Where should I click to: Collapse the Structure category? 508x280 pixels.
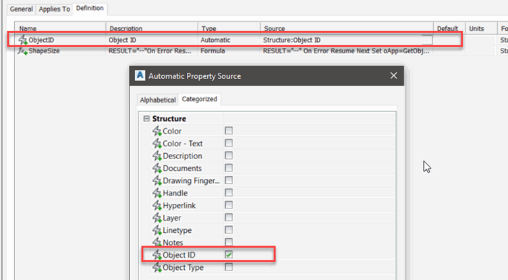(146, 119)
